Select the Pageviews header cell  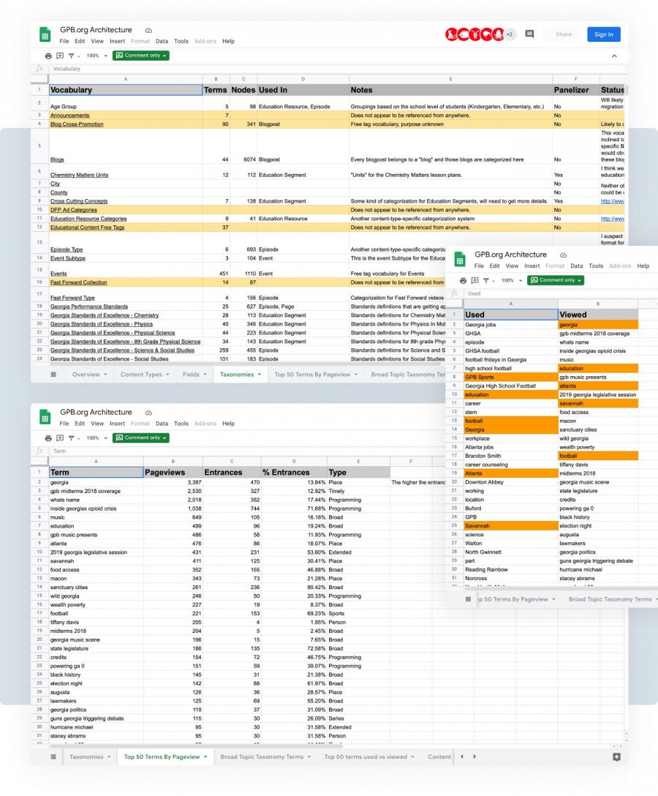(173, 472)
